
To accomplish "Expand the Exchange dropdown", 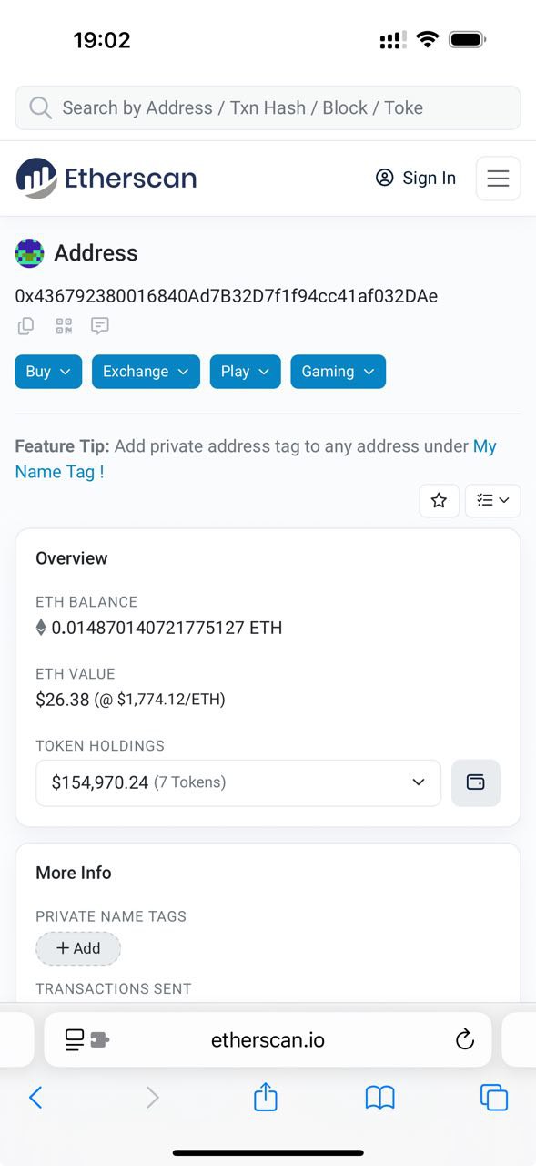I will [146, 372].
